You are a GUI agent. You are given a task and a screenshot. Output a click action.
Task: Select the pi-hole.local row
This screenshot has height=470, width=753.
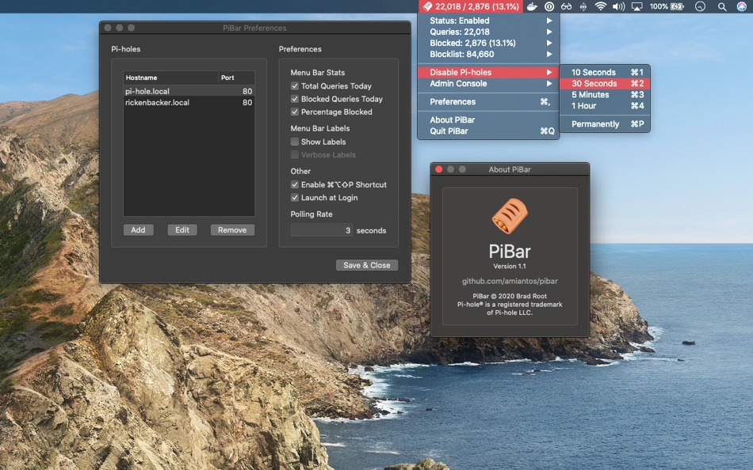pyautogui.click(x=189, y=91)
